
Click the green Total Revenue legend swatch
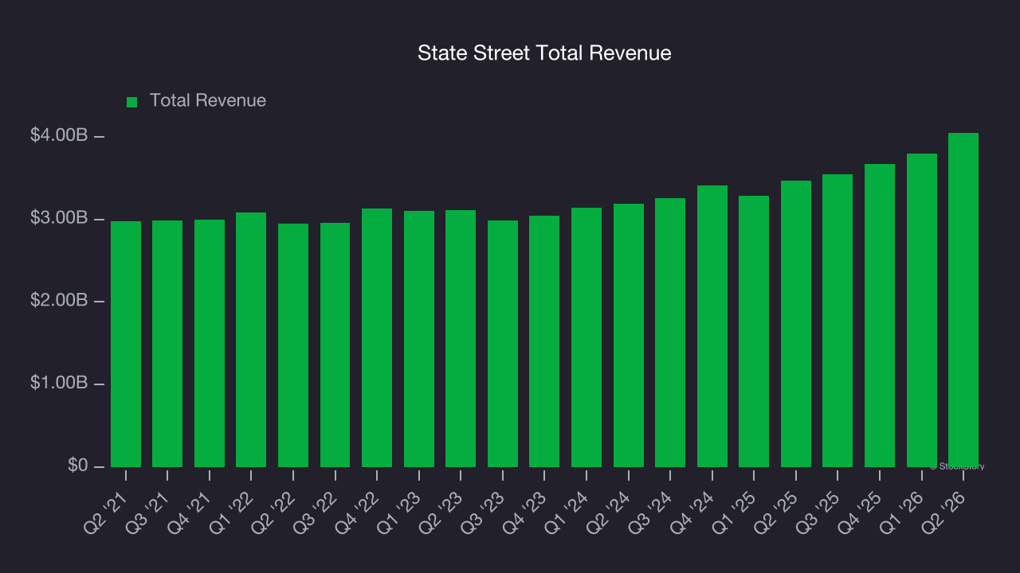point(132,102)
